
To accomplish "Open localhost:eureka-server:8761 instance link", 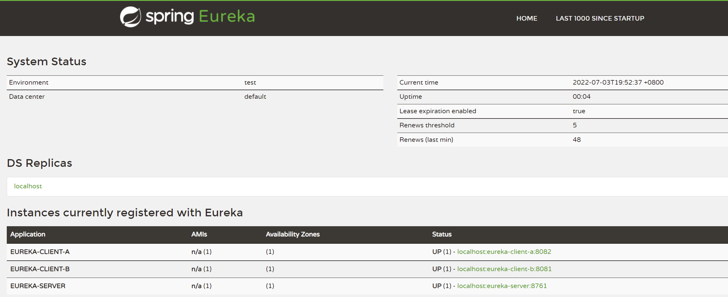I will coord(502,286).
